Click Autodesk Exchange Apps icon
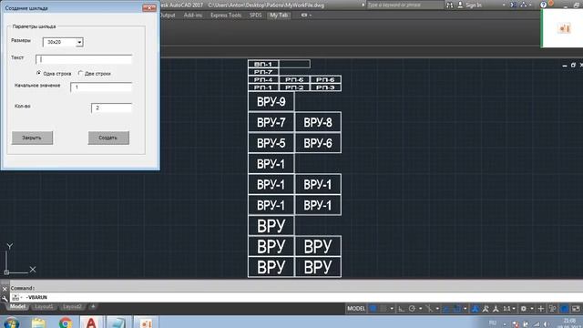 click(x=514, y=5)
